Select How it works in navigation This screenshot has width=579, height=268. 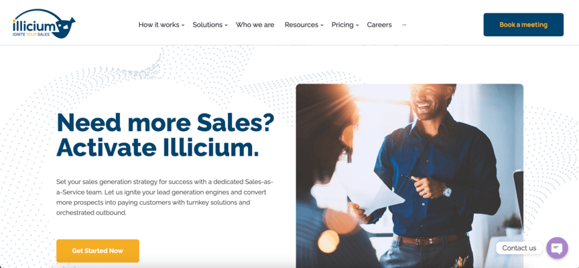159,25
